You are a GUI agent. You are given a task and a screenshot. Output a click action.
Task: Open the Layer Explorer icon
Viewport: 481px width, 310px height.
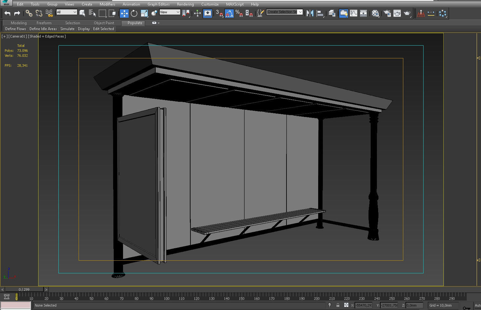click(332, 13)
